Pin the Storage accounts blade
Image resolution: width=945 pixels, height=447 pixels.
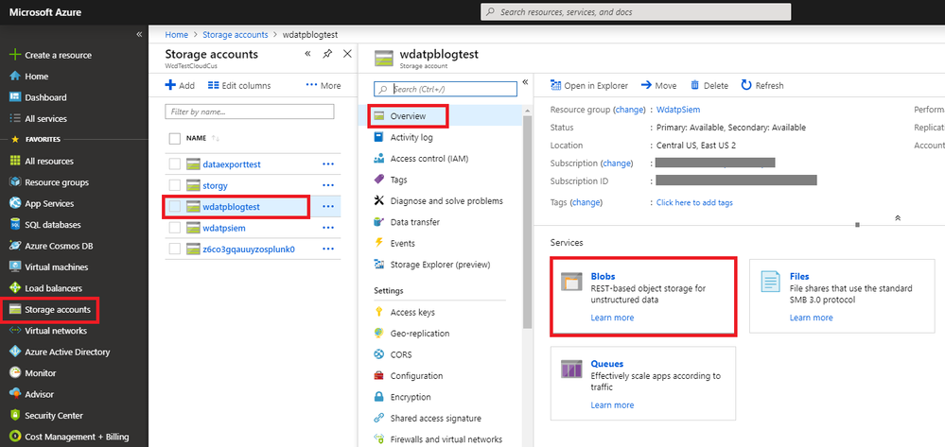pos(327,54)
